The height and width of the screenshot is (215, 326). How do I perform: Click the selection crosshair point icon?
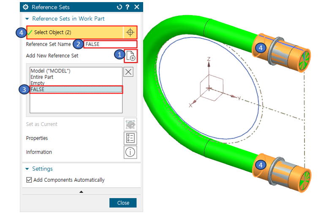coord(130,32)
